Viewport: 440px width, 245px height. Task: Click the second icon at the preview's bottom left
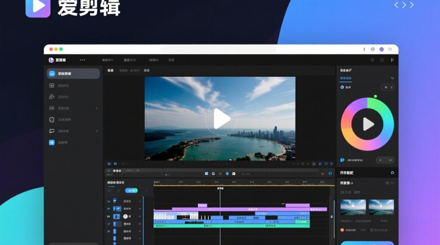[115, 164]
